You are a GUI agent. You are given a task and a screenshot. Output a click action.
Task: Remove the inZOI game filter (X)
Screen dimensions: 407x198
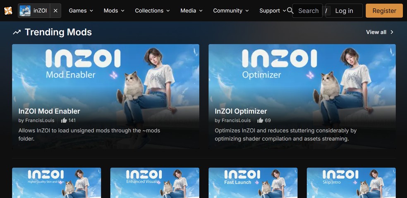(x=55, y=11)
